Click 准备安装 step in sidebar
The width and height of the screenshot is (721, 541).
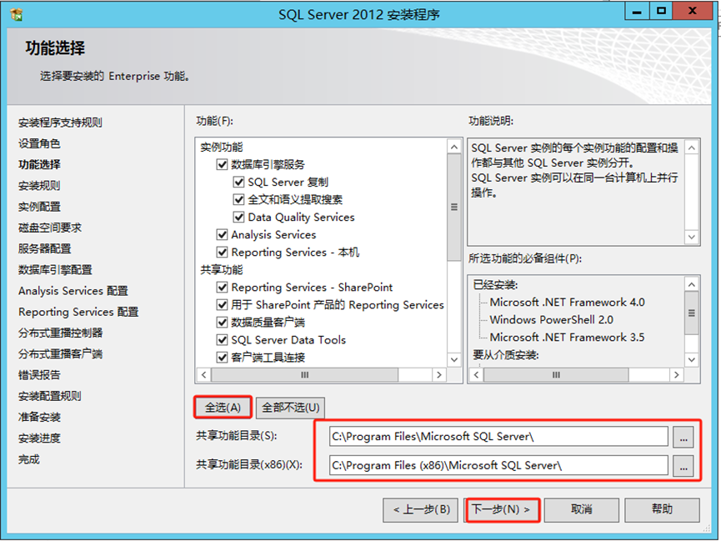pyautogui.click(x=39, y=418)
